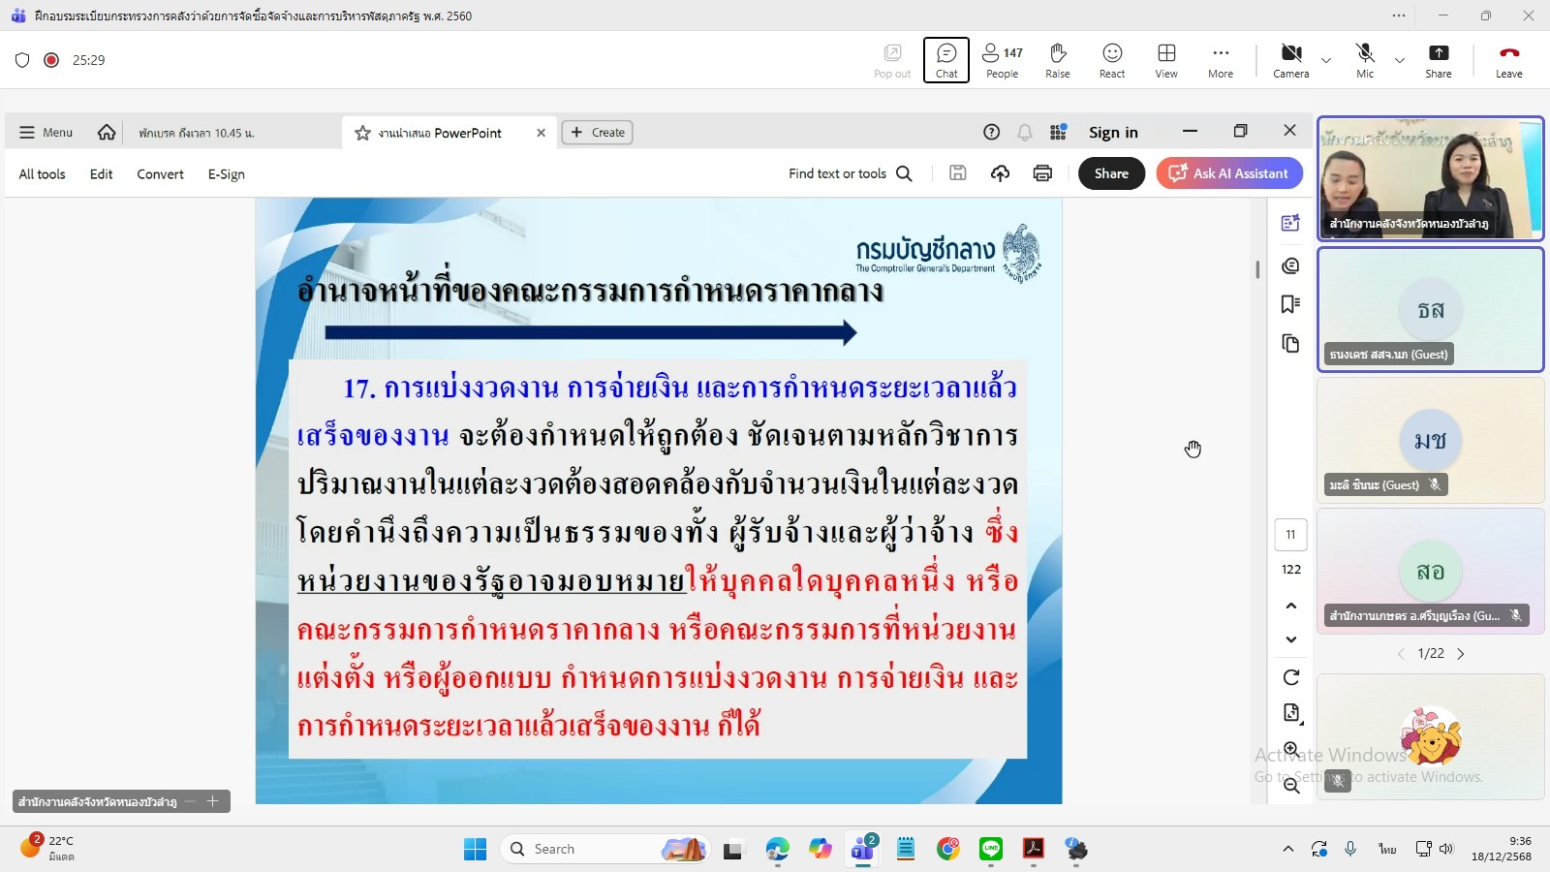Image resolution: width=1550 pixels, height=872 pixels.
Task: Print the PDF using printer icon
Action: tap(1042, 173)
